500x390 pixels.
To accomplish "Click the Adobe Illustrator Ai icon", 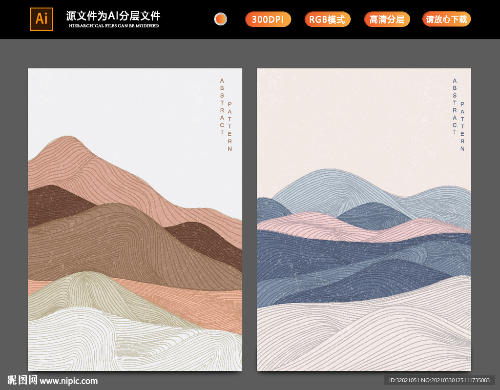I will [41, 20].
